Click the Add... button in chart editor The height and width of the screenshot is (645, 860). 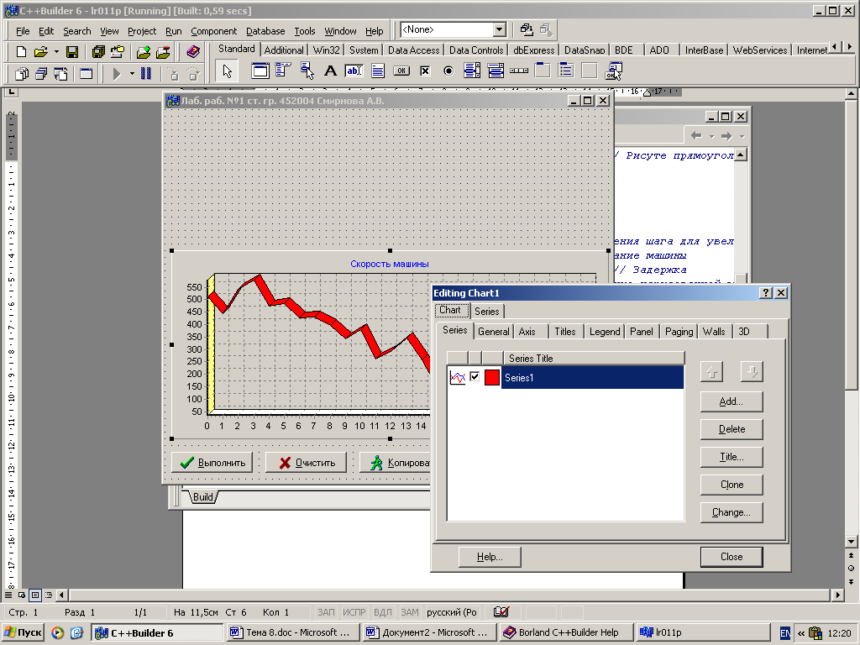(x=731, y=401)
